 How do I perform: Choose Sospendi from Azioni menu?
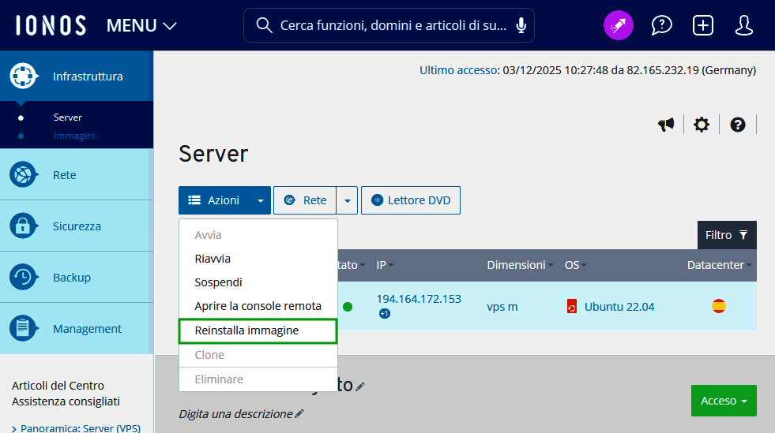pyautogui.click(x=258, y=282)
